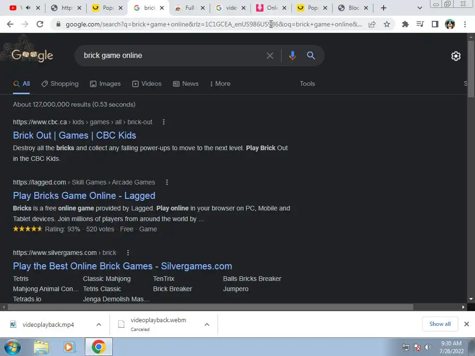This screenshot has height=356, width=475.
Task: Open Windows Start menu
Action: (x=13, y=347)
